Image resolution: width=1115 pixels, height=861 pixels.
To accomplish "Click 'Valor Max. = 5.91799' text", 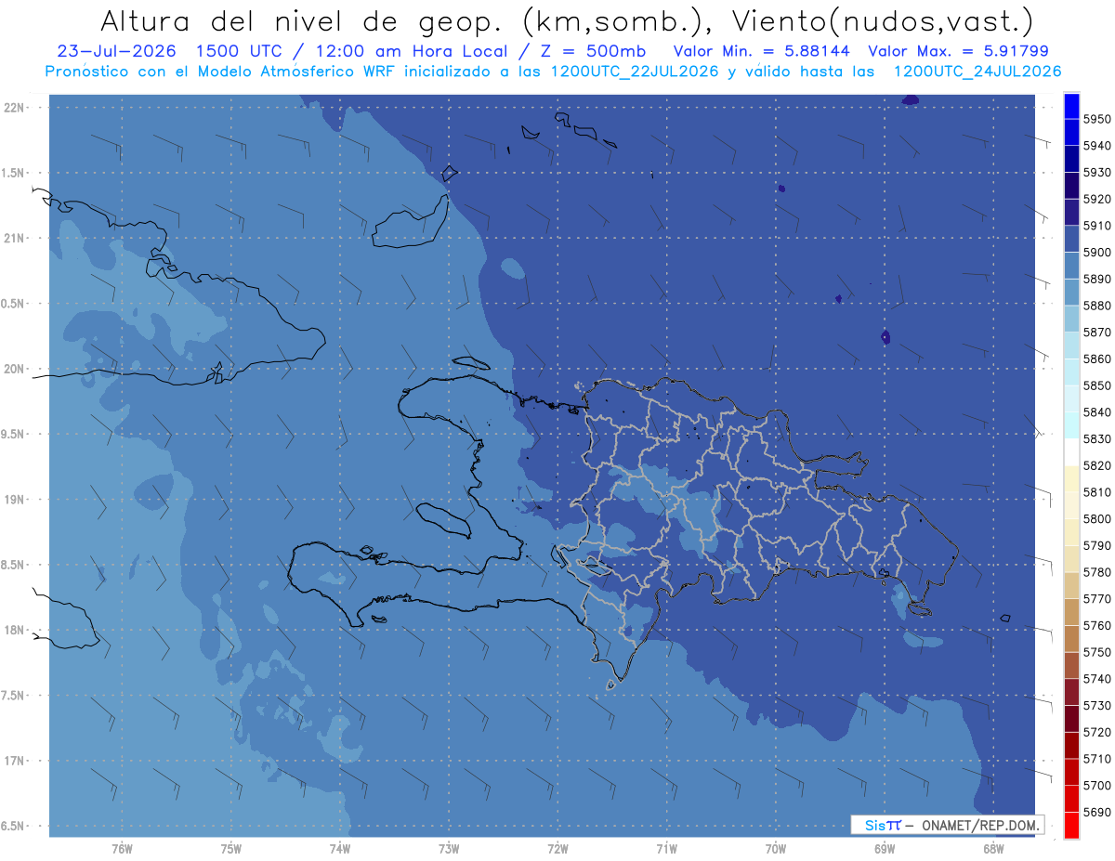I will click(958, 51).
